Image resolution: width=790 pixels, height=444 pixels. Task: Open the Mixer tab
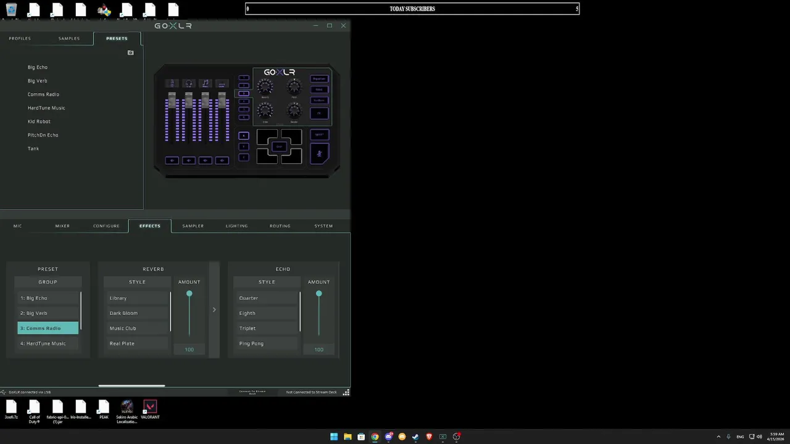pyautogui.click(x=62, y=226)
